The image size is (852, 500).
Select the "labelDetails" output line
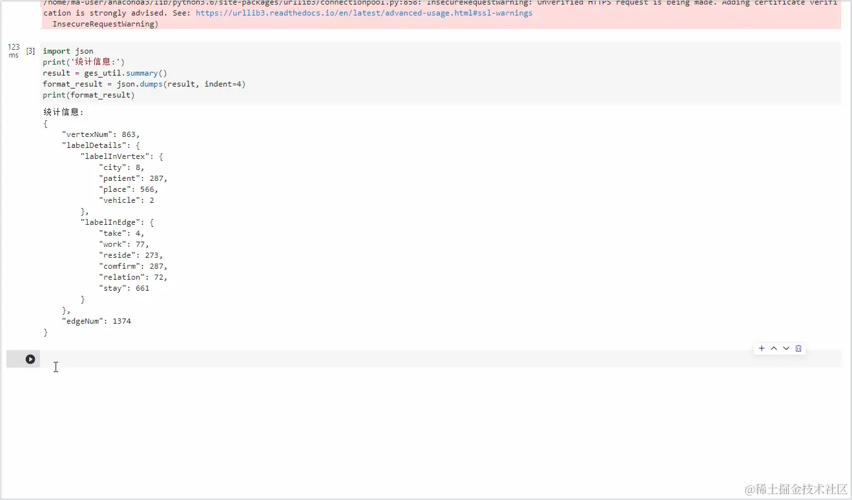click(x=101, y=145)
